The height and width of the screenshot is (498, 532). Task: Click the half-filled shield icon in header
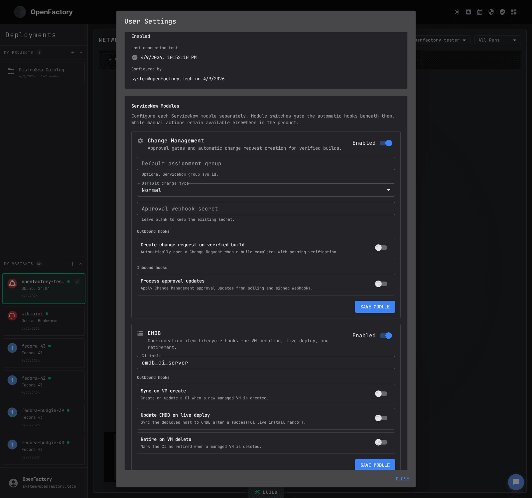[x=491, y=12]
